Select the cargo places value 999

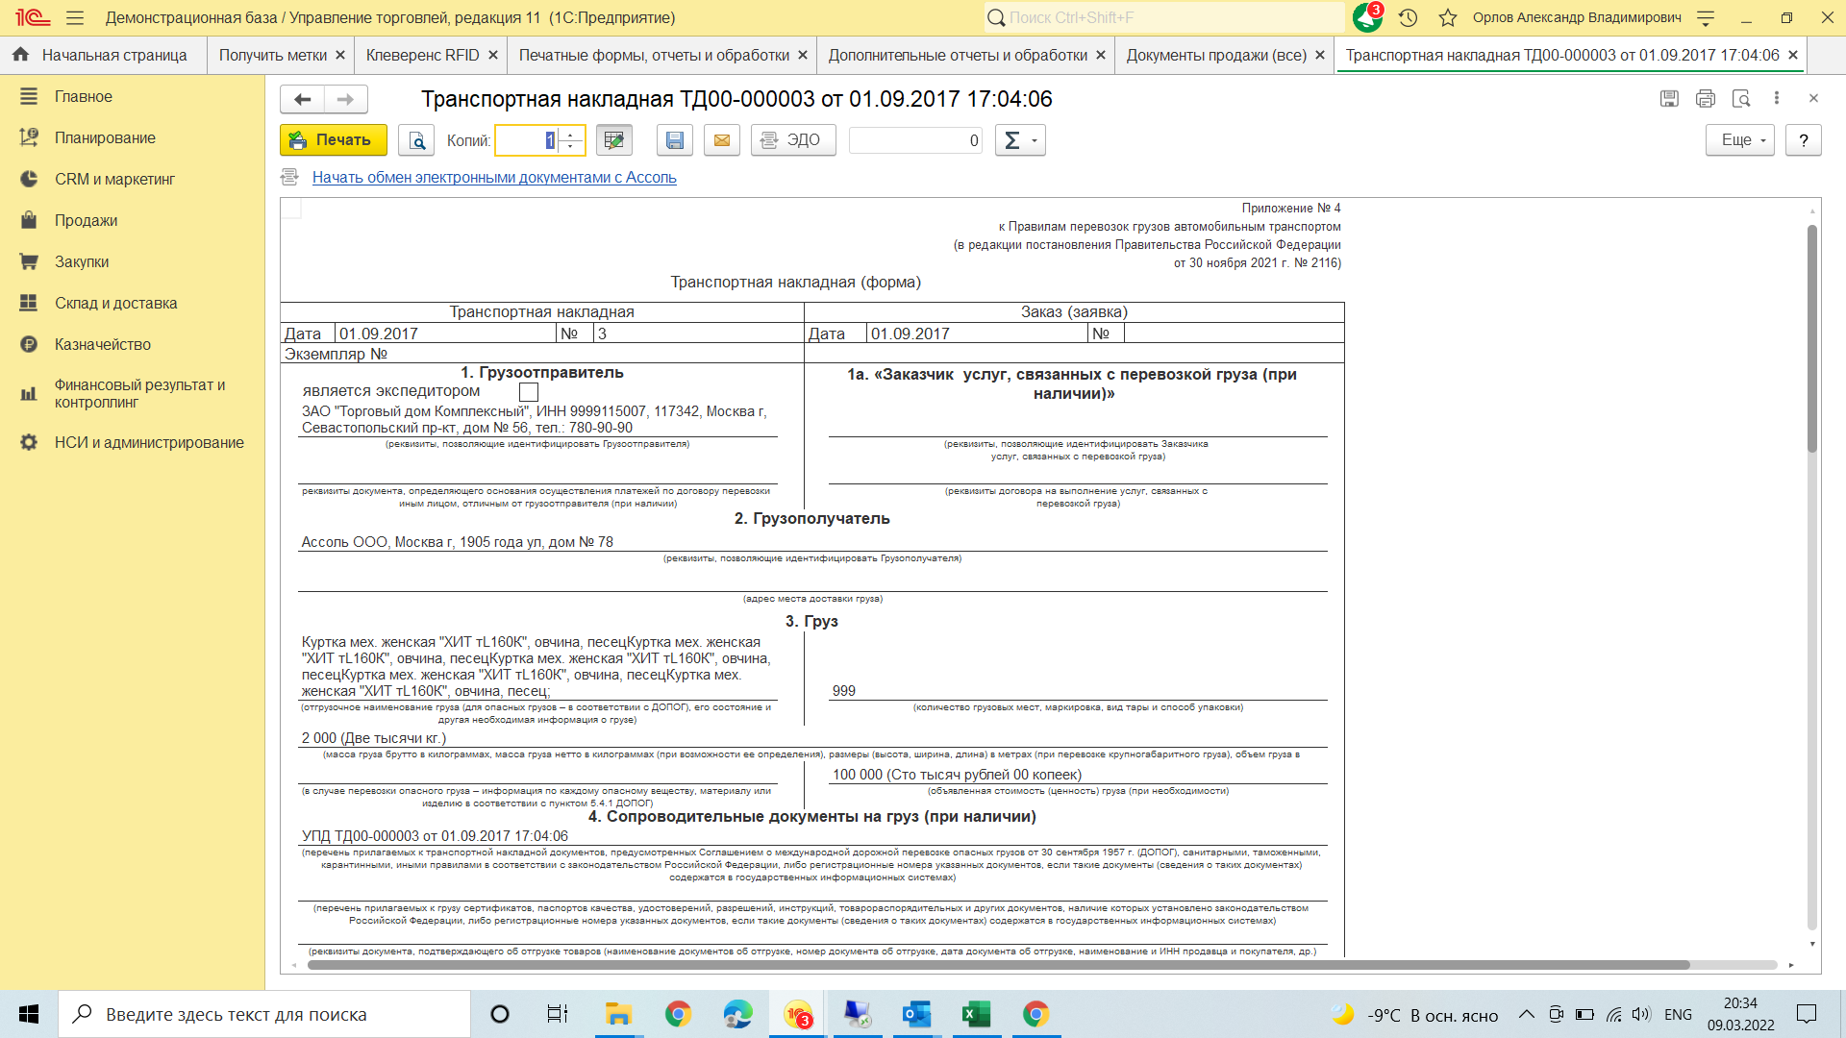click(844, 690)
